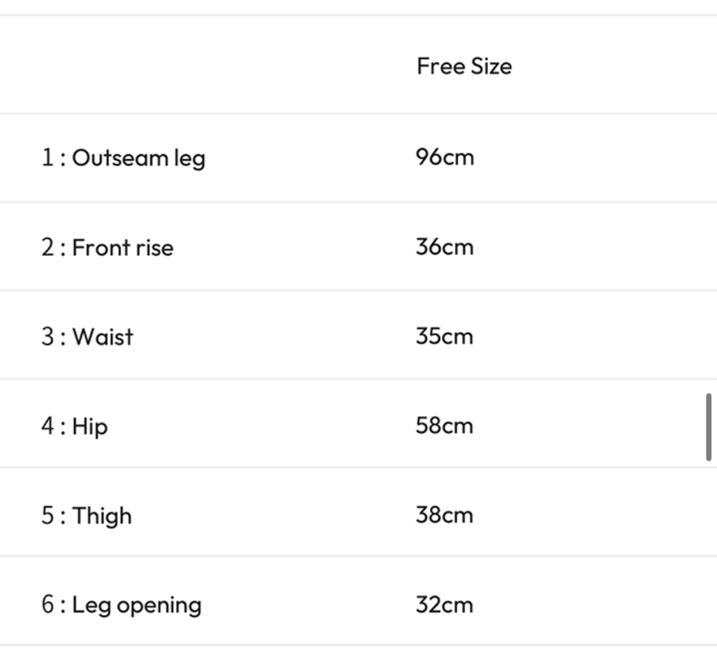Click the 35cm waist value
717x658 pixels.
coord(444,335)
